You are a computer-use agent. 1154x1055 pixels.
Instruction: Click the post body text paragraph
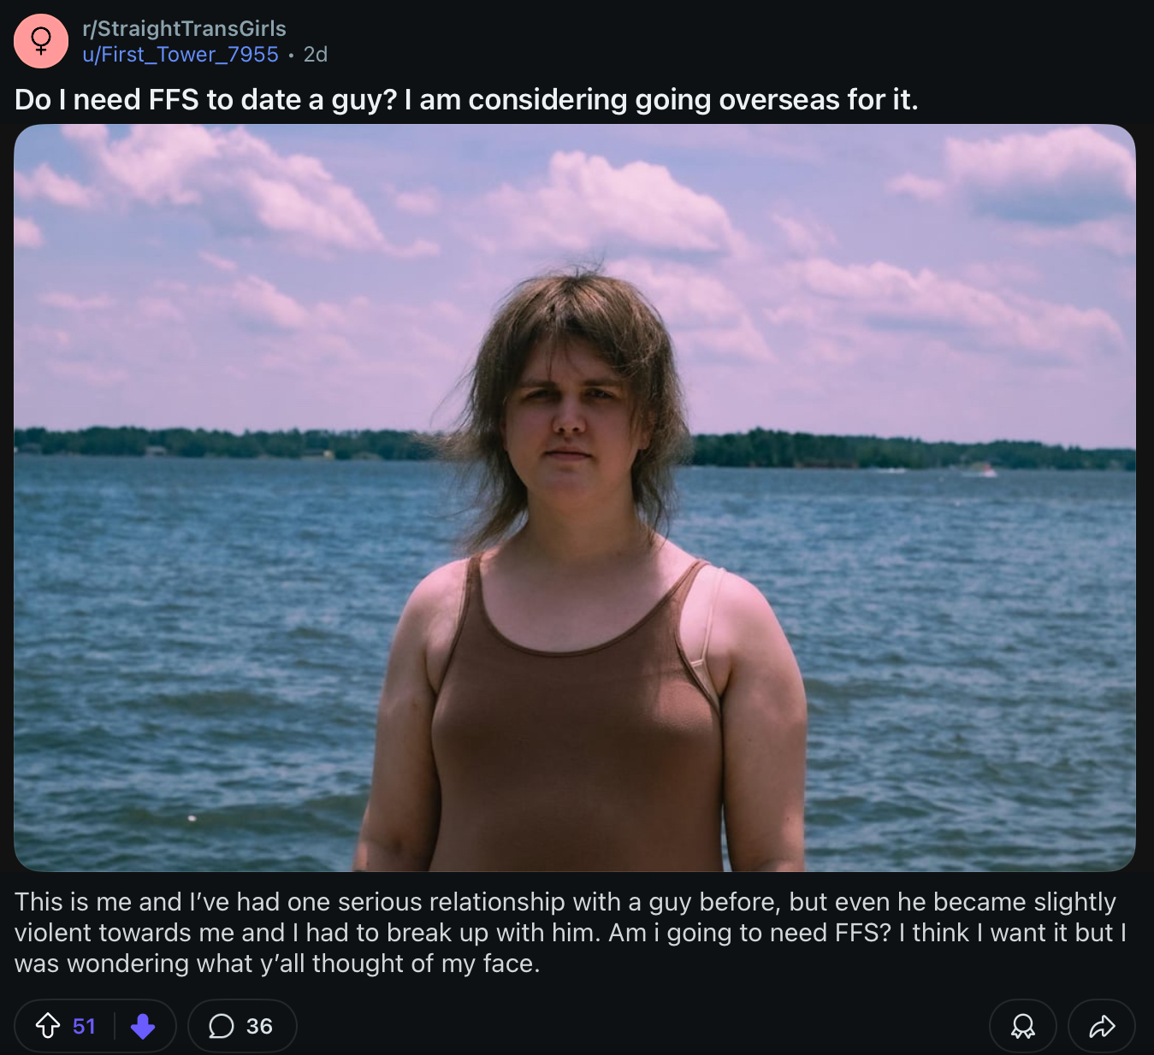click(x=571, y=933)
